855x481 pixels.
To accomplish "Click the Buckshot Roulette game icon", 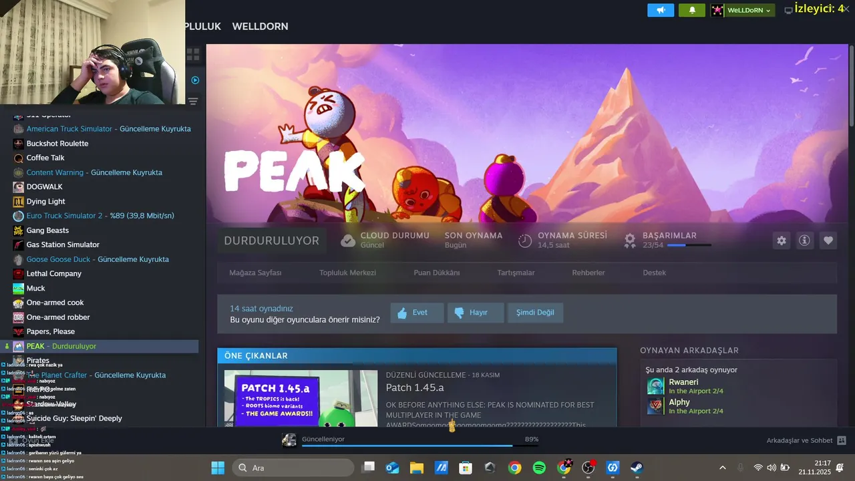I will click(19, 144).
